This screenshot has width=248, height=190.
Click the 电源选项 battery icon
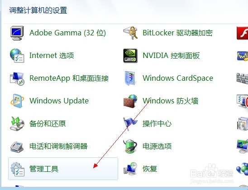pyautogui.click(x=130, y=146)
